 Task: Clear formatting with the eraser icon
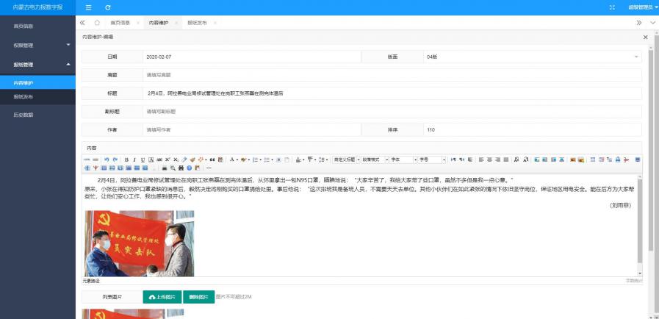point(184,159)
